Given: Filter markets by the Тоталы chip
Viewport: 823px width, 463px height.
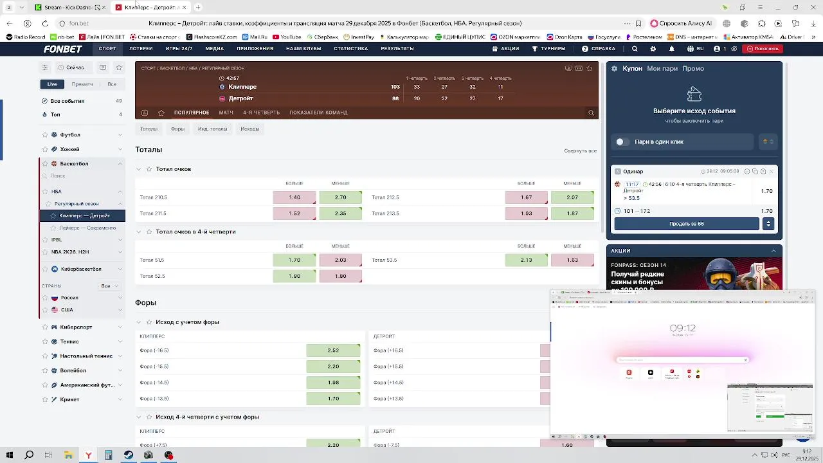Looking at the screenshot, I should [x=149, y=129].
